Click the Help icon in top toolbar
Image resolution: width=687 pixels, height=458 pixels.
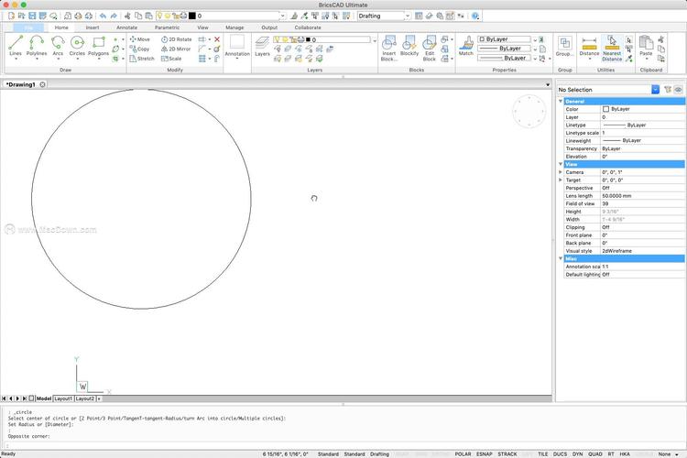pyautogui.click(x=475, y=16)
